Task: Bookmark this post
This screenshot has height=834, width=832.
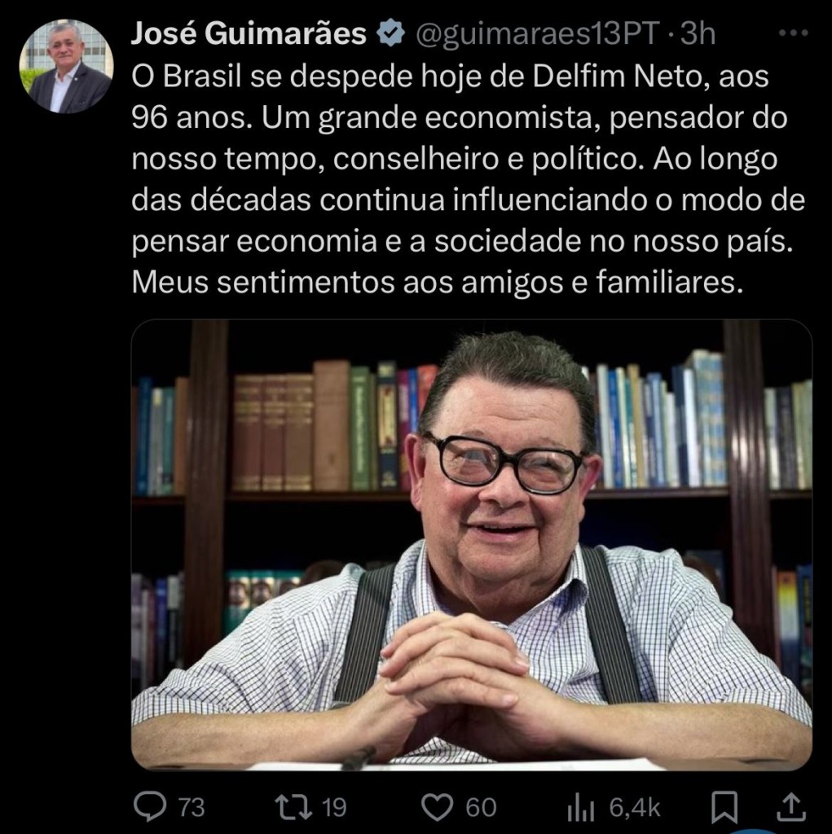Action: click(x=725, y=807)
